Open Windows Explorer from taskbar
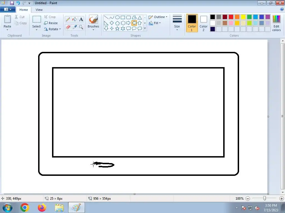 coord(59,207)
